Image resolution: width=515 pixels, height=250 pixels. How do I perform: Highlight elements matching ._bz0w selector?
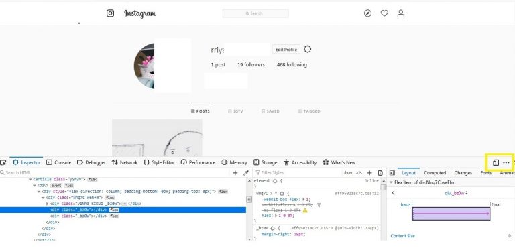273,228
